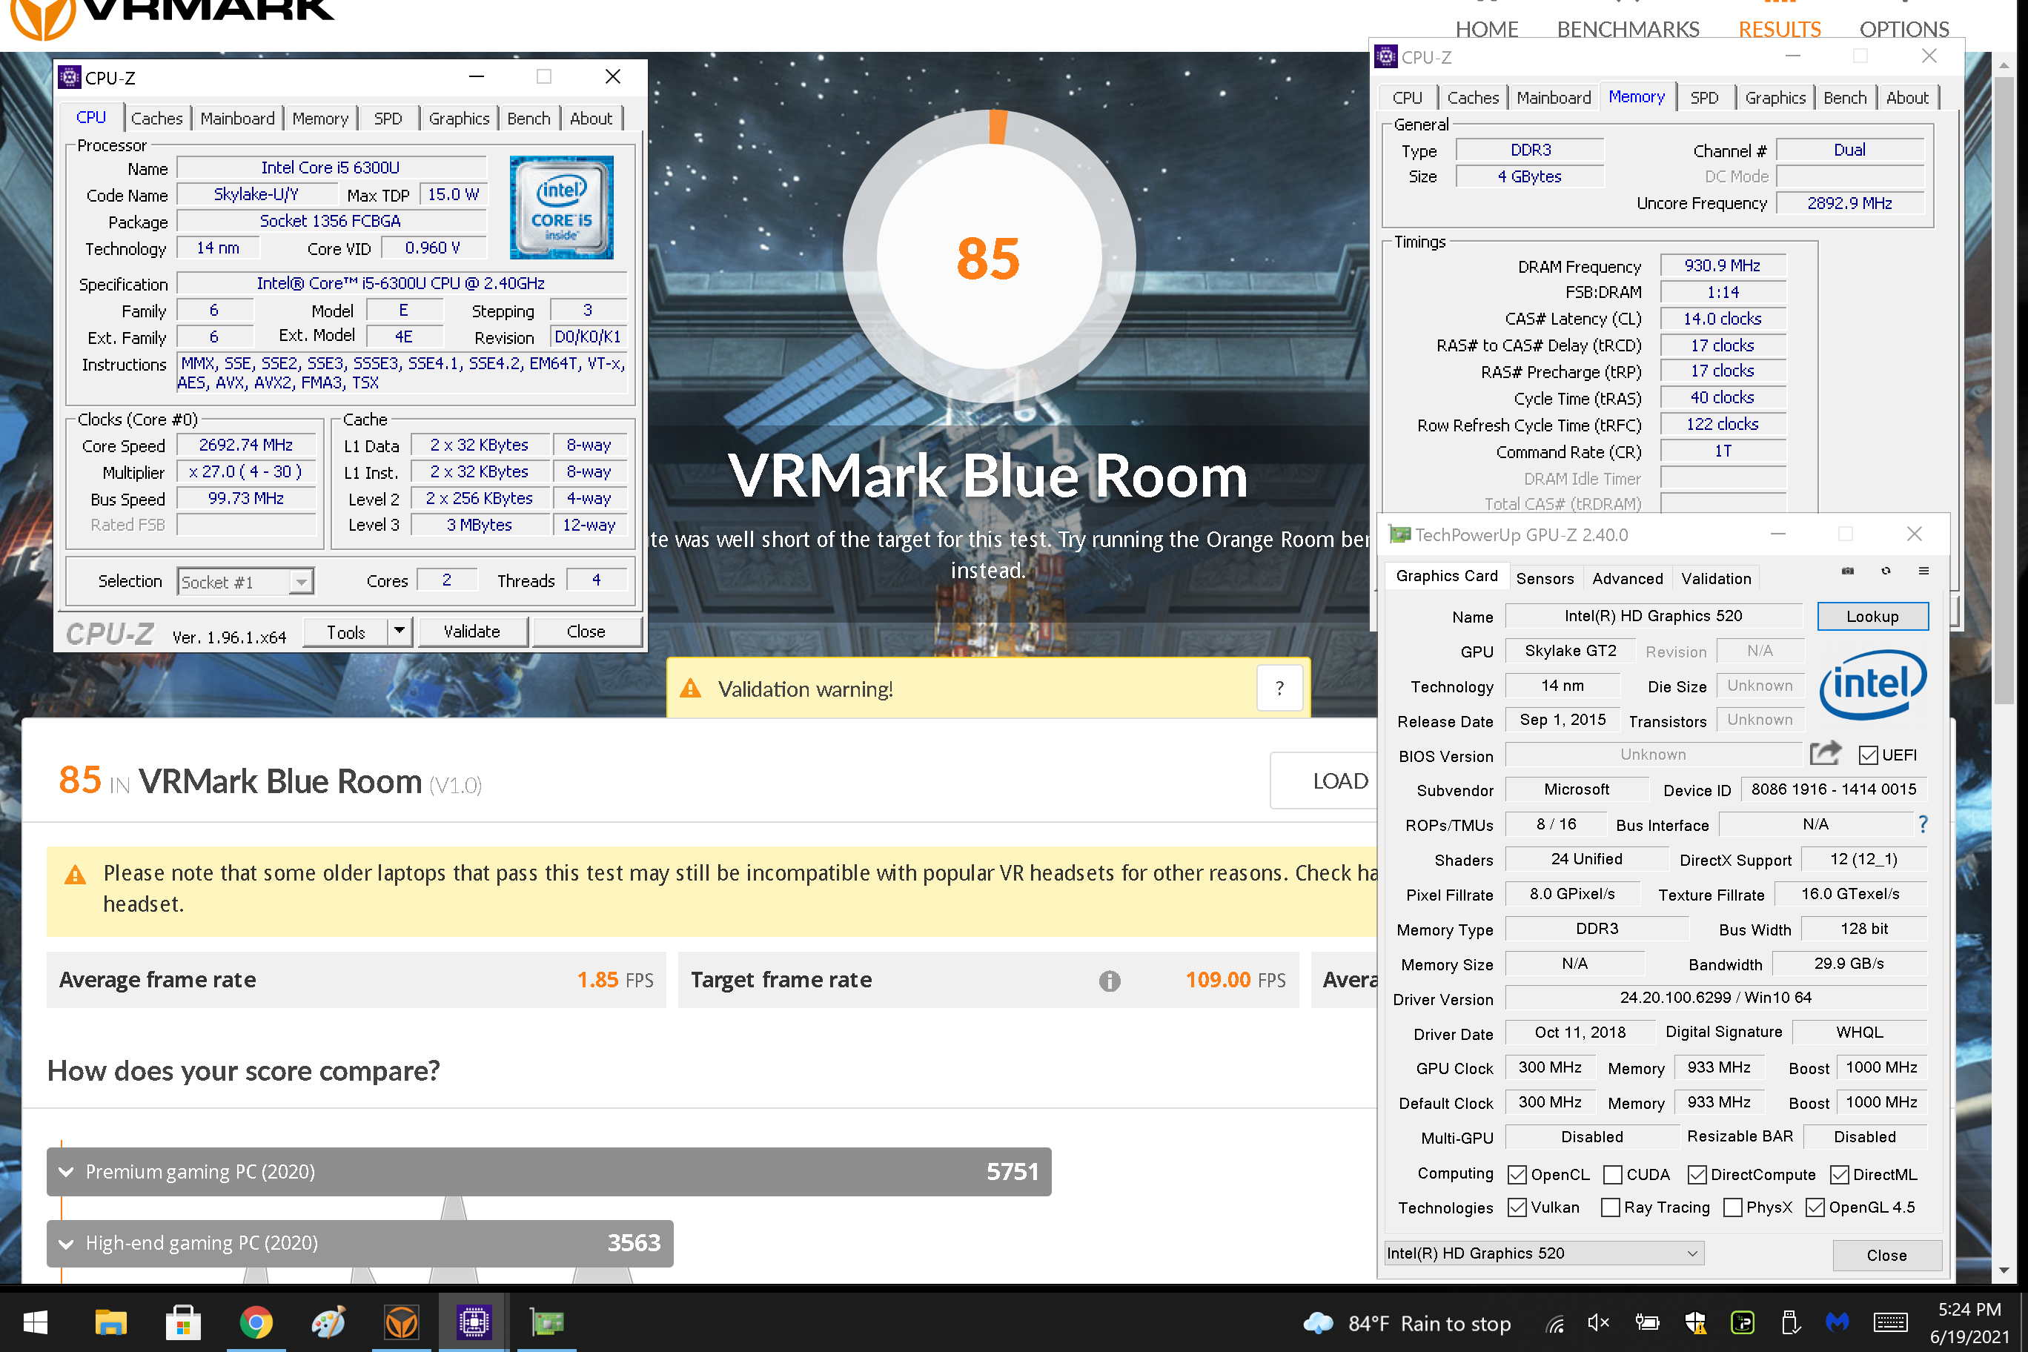Click the Validate button in CPU-Z
Screen dimensions: 2028x1352
pos(471,632)
